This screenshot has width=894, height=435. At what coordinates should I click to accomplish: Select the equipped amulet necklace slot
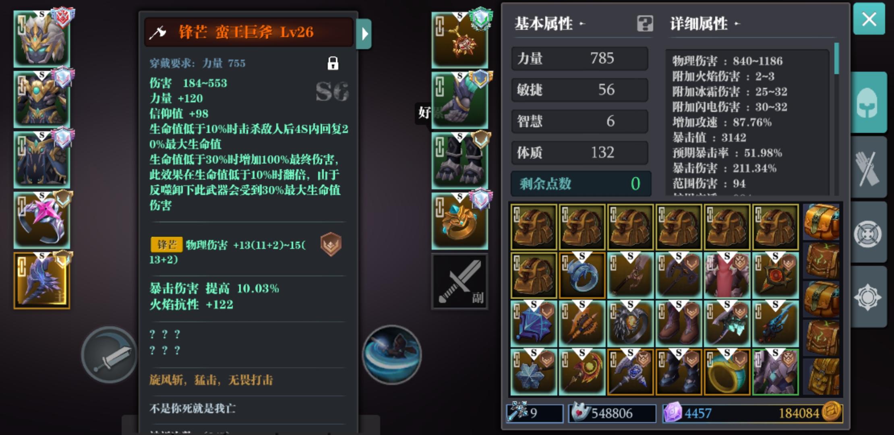459,40
